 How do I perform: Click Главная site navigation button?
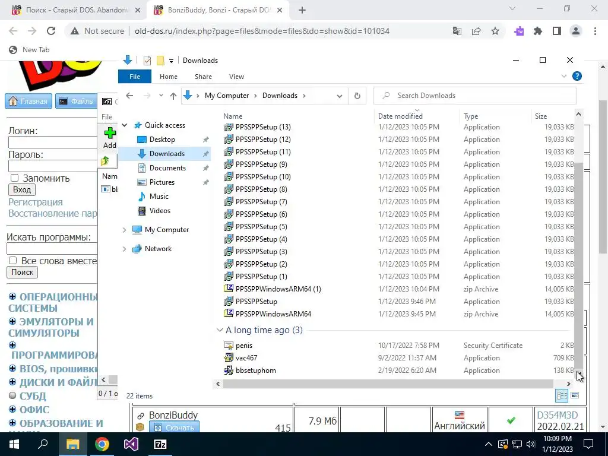pyautogui.click(x=28, y=101)
